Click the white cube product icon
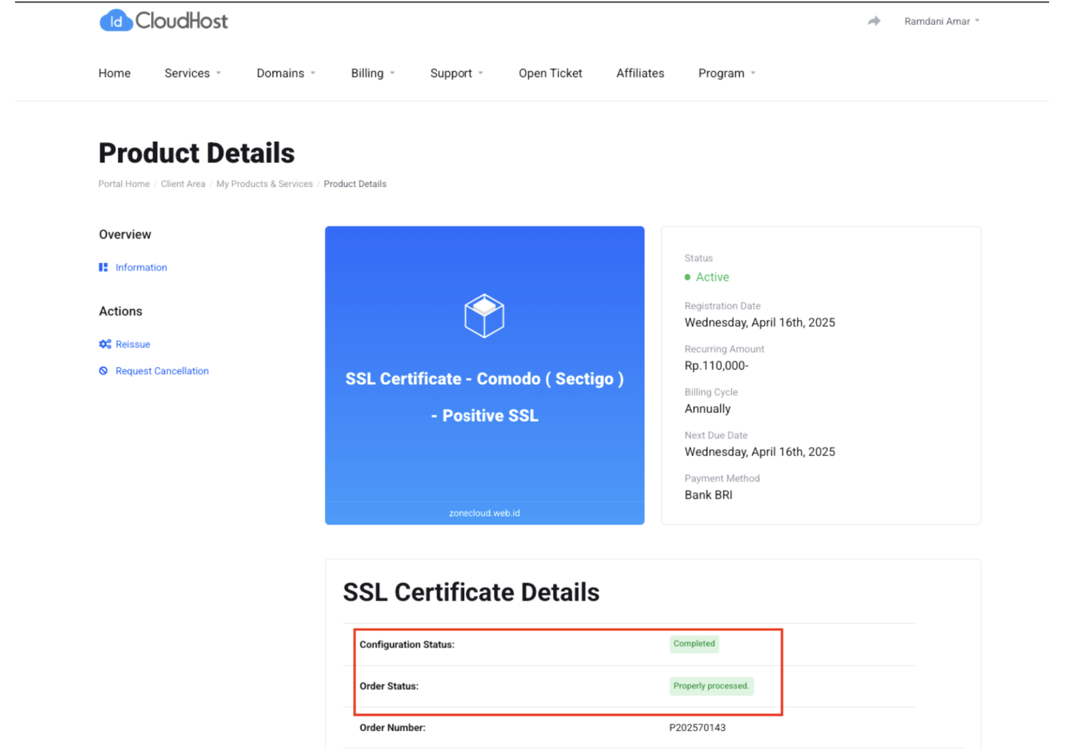The height and width of the screenshot is (752, 1079). pos(484,315)
